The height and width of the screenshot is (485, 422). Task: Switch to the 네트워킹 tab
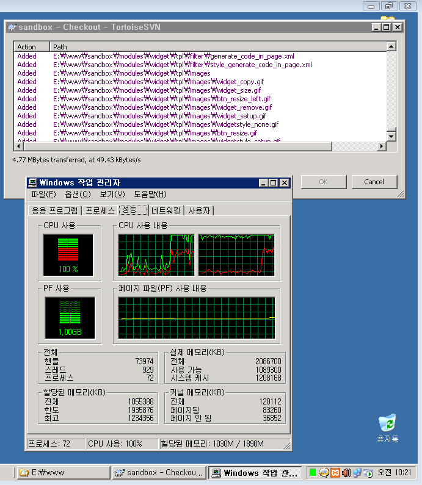(x=166, y=210)
